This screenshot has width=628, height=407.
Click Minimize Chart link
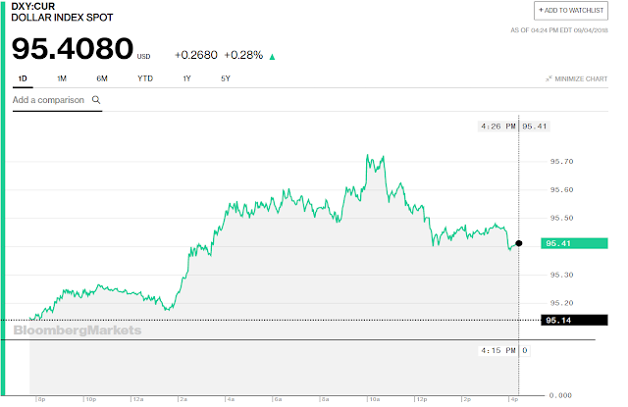581,78
